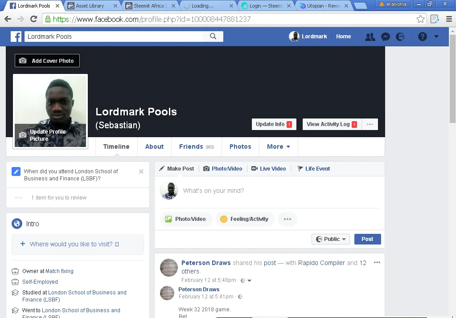The height and width of the screenshot is (318, 456).
Task: Open the three-dots menu beside Activity Log
Action: point(370,124)
